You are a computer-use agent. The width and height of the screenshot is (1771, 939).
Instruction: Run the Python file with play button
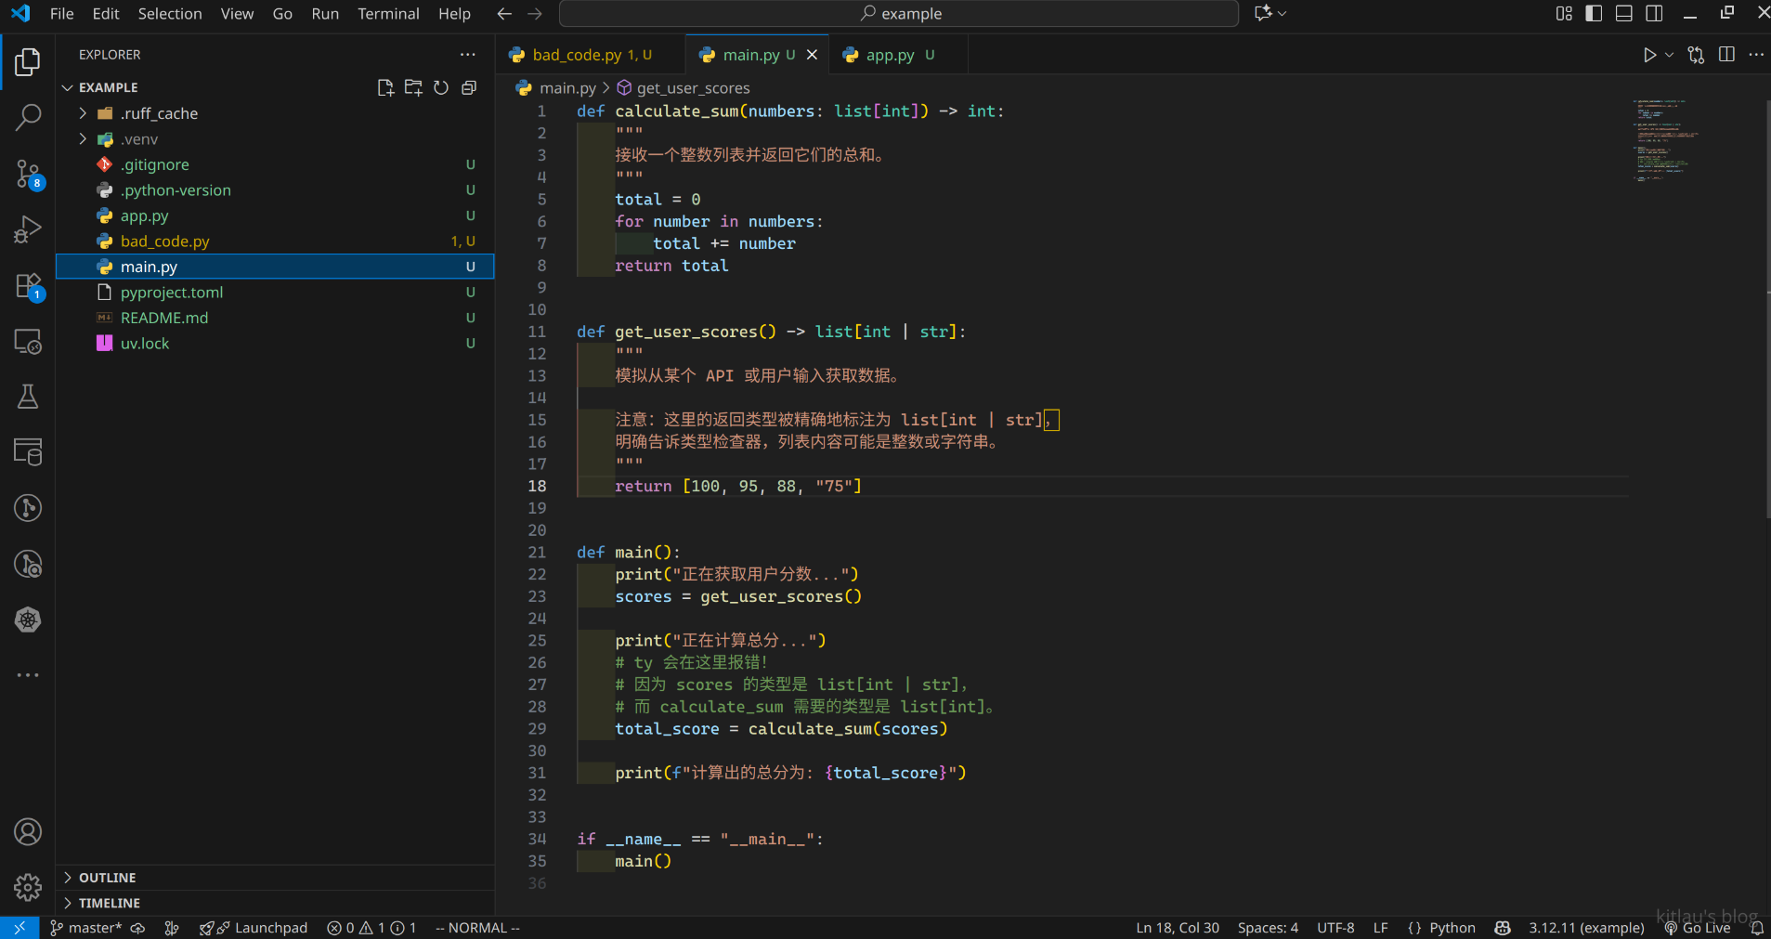(1649, 55)
